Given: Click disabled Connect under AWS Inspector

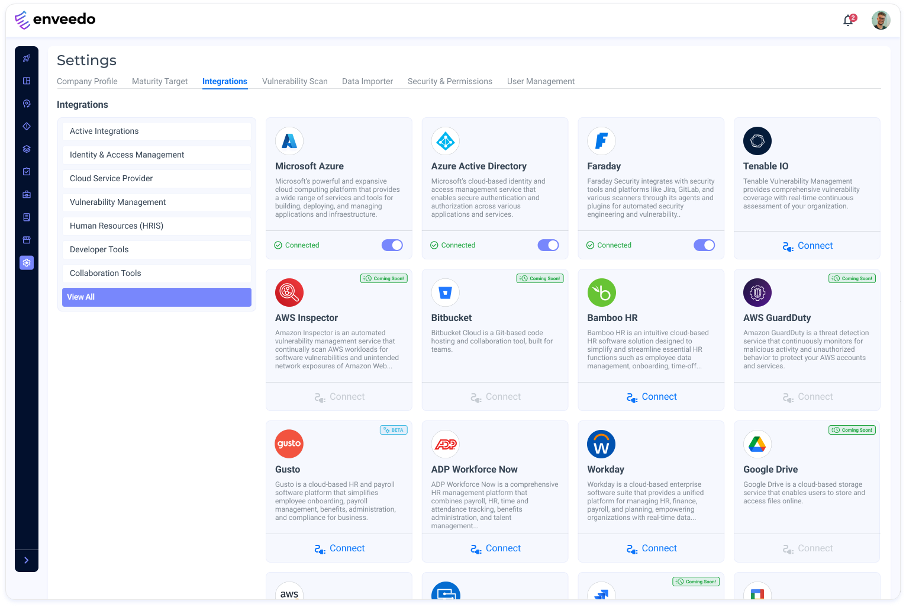Looking at the screenshot, I should (x=339, y=397).
